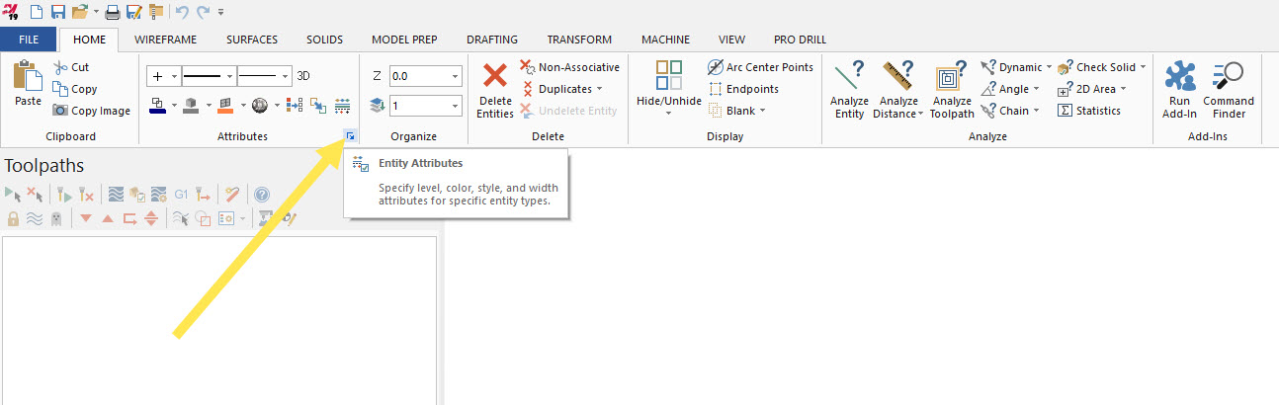Viewport: 1279px width, 405px height.
Task: Click the surface color swatch
Action: pos(224,104)
